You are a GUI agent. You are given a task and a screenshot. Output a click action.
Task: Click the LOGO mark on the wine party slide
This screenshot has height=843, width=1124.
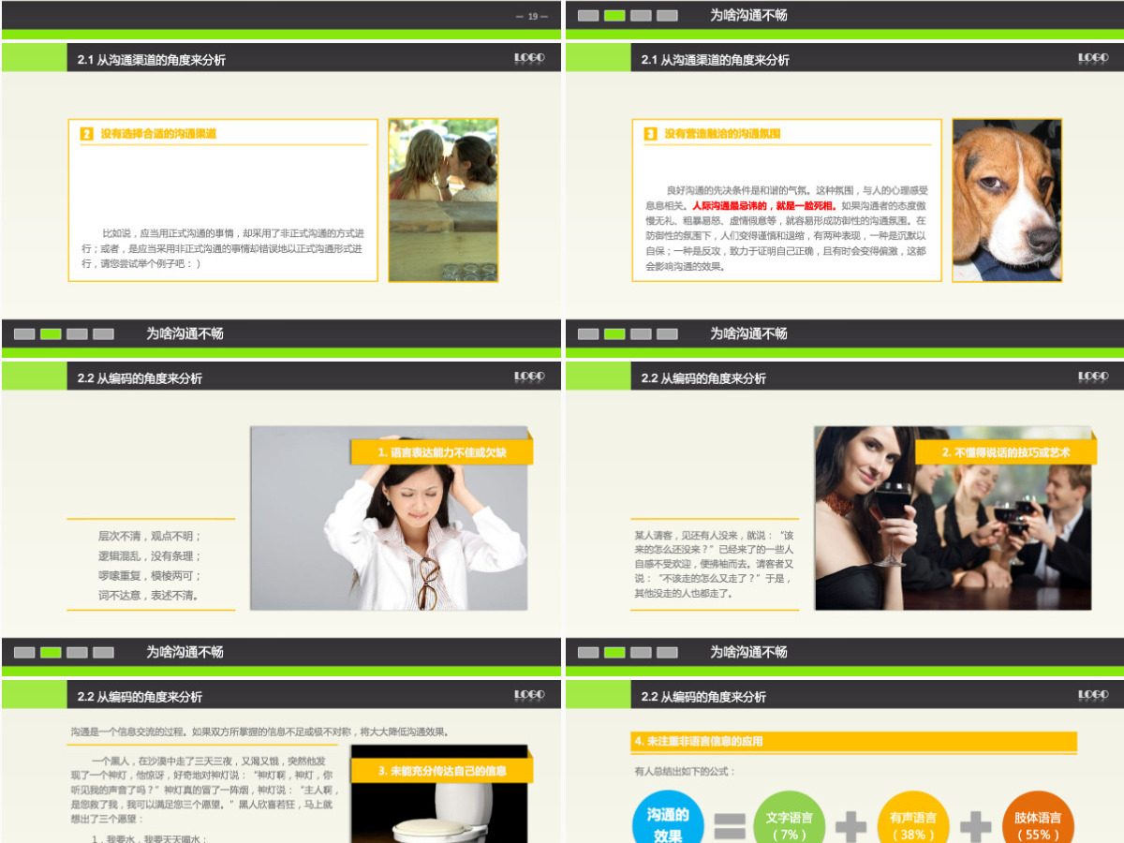click(x=1093, y=377)
